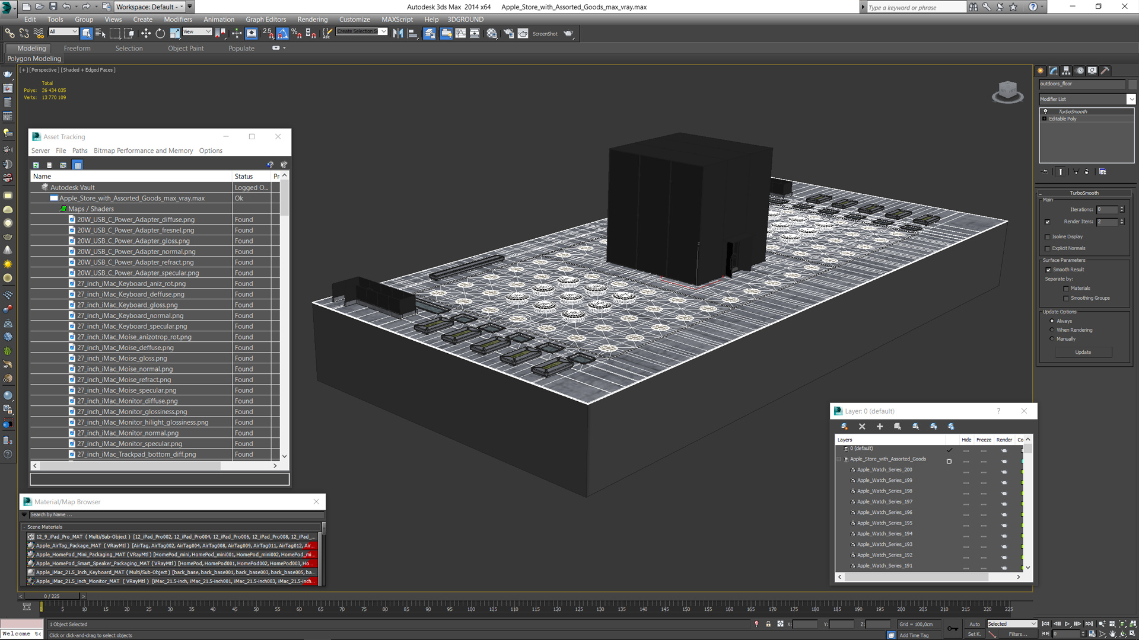Screen dimensions: 1139x640
Task: Enable Separate by Materials checkbox
Action: tap(1066, 289)
